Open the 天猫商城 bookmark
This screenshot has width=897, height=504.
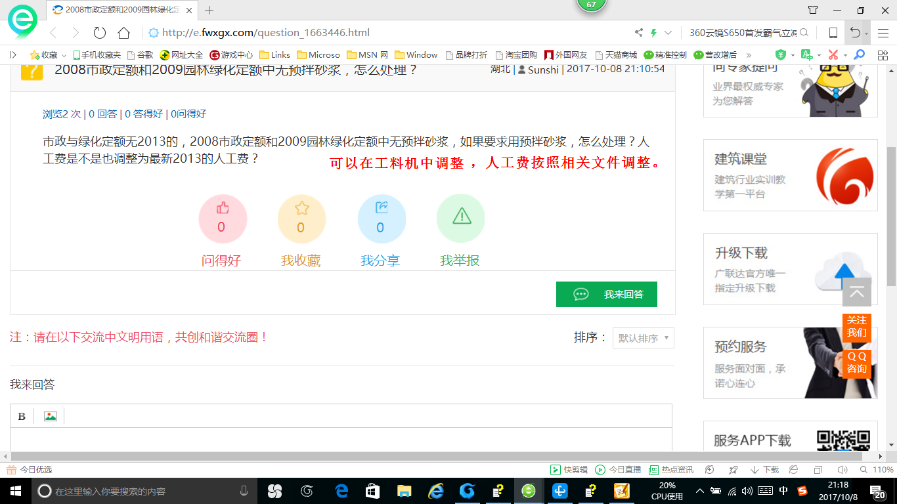(615, 55)
